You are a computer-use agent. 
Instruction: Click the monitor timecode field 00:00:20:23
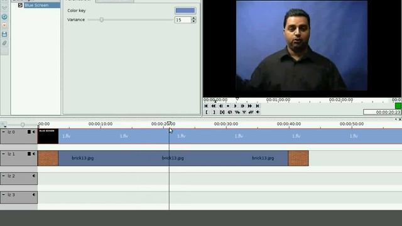click(x=382, y=112)
